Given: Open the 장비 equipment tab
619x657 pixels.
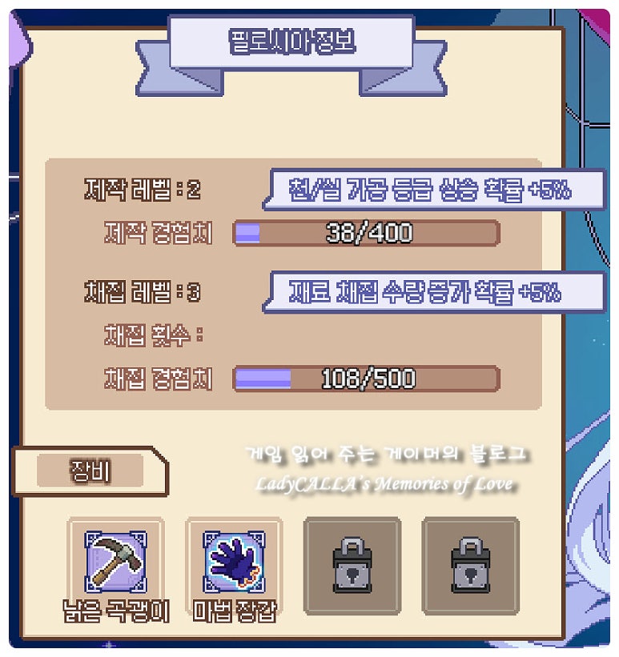Looking at the screenshot, I should coord(90,471).
